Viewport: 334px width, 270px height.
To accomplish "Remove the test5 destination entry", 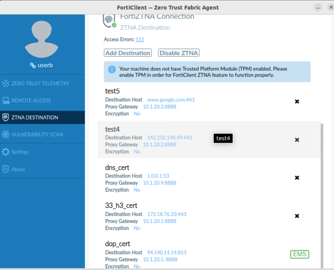I will [297, 102].
